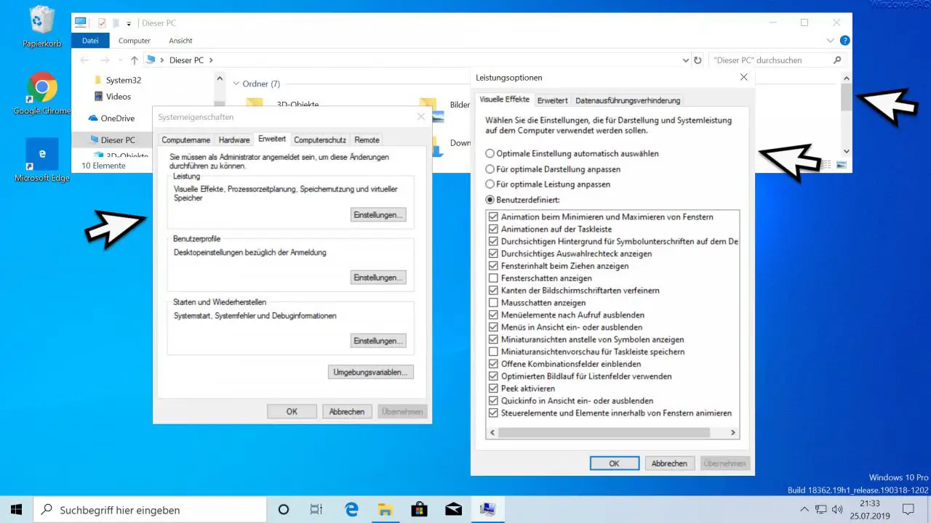931x523 pixels.
Task: Select 'Optimale Einstellung automatisch auswählen' radio
Action: coord(490,154)
